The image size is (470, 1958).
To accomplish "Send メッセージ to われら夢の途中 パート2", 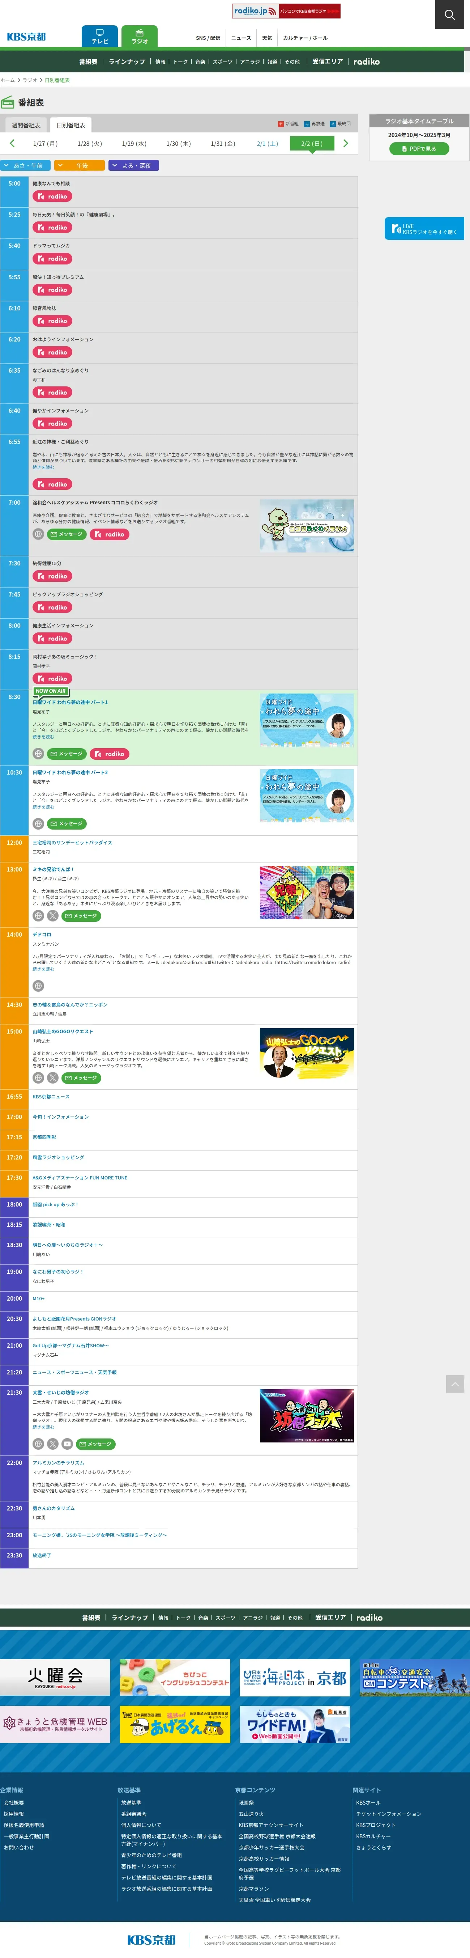I will pos(67,824).
